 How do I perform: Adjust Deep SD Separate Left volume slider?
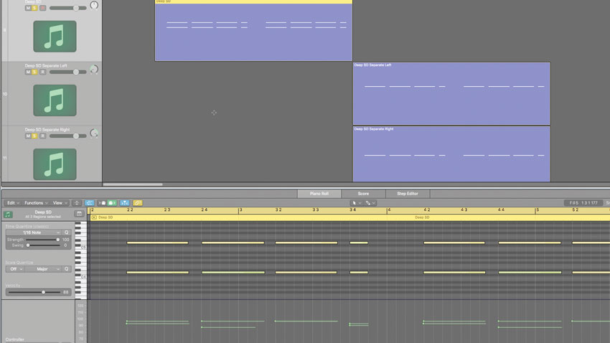tap(67, 72)
